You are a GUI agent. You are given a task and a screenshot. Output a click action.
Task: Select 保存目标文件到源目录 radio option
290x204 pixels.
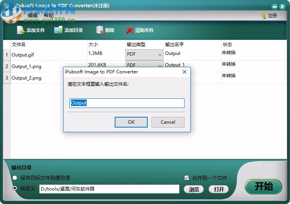click(15, 178)
